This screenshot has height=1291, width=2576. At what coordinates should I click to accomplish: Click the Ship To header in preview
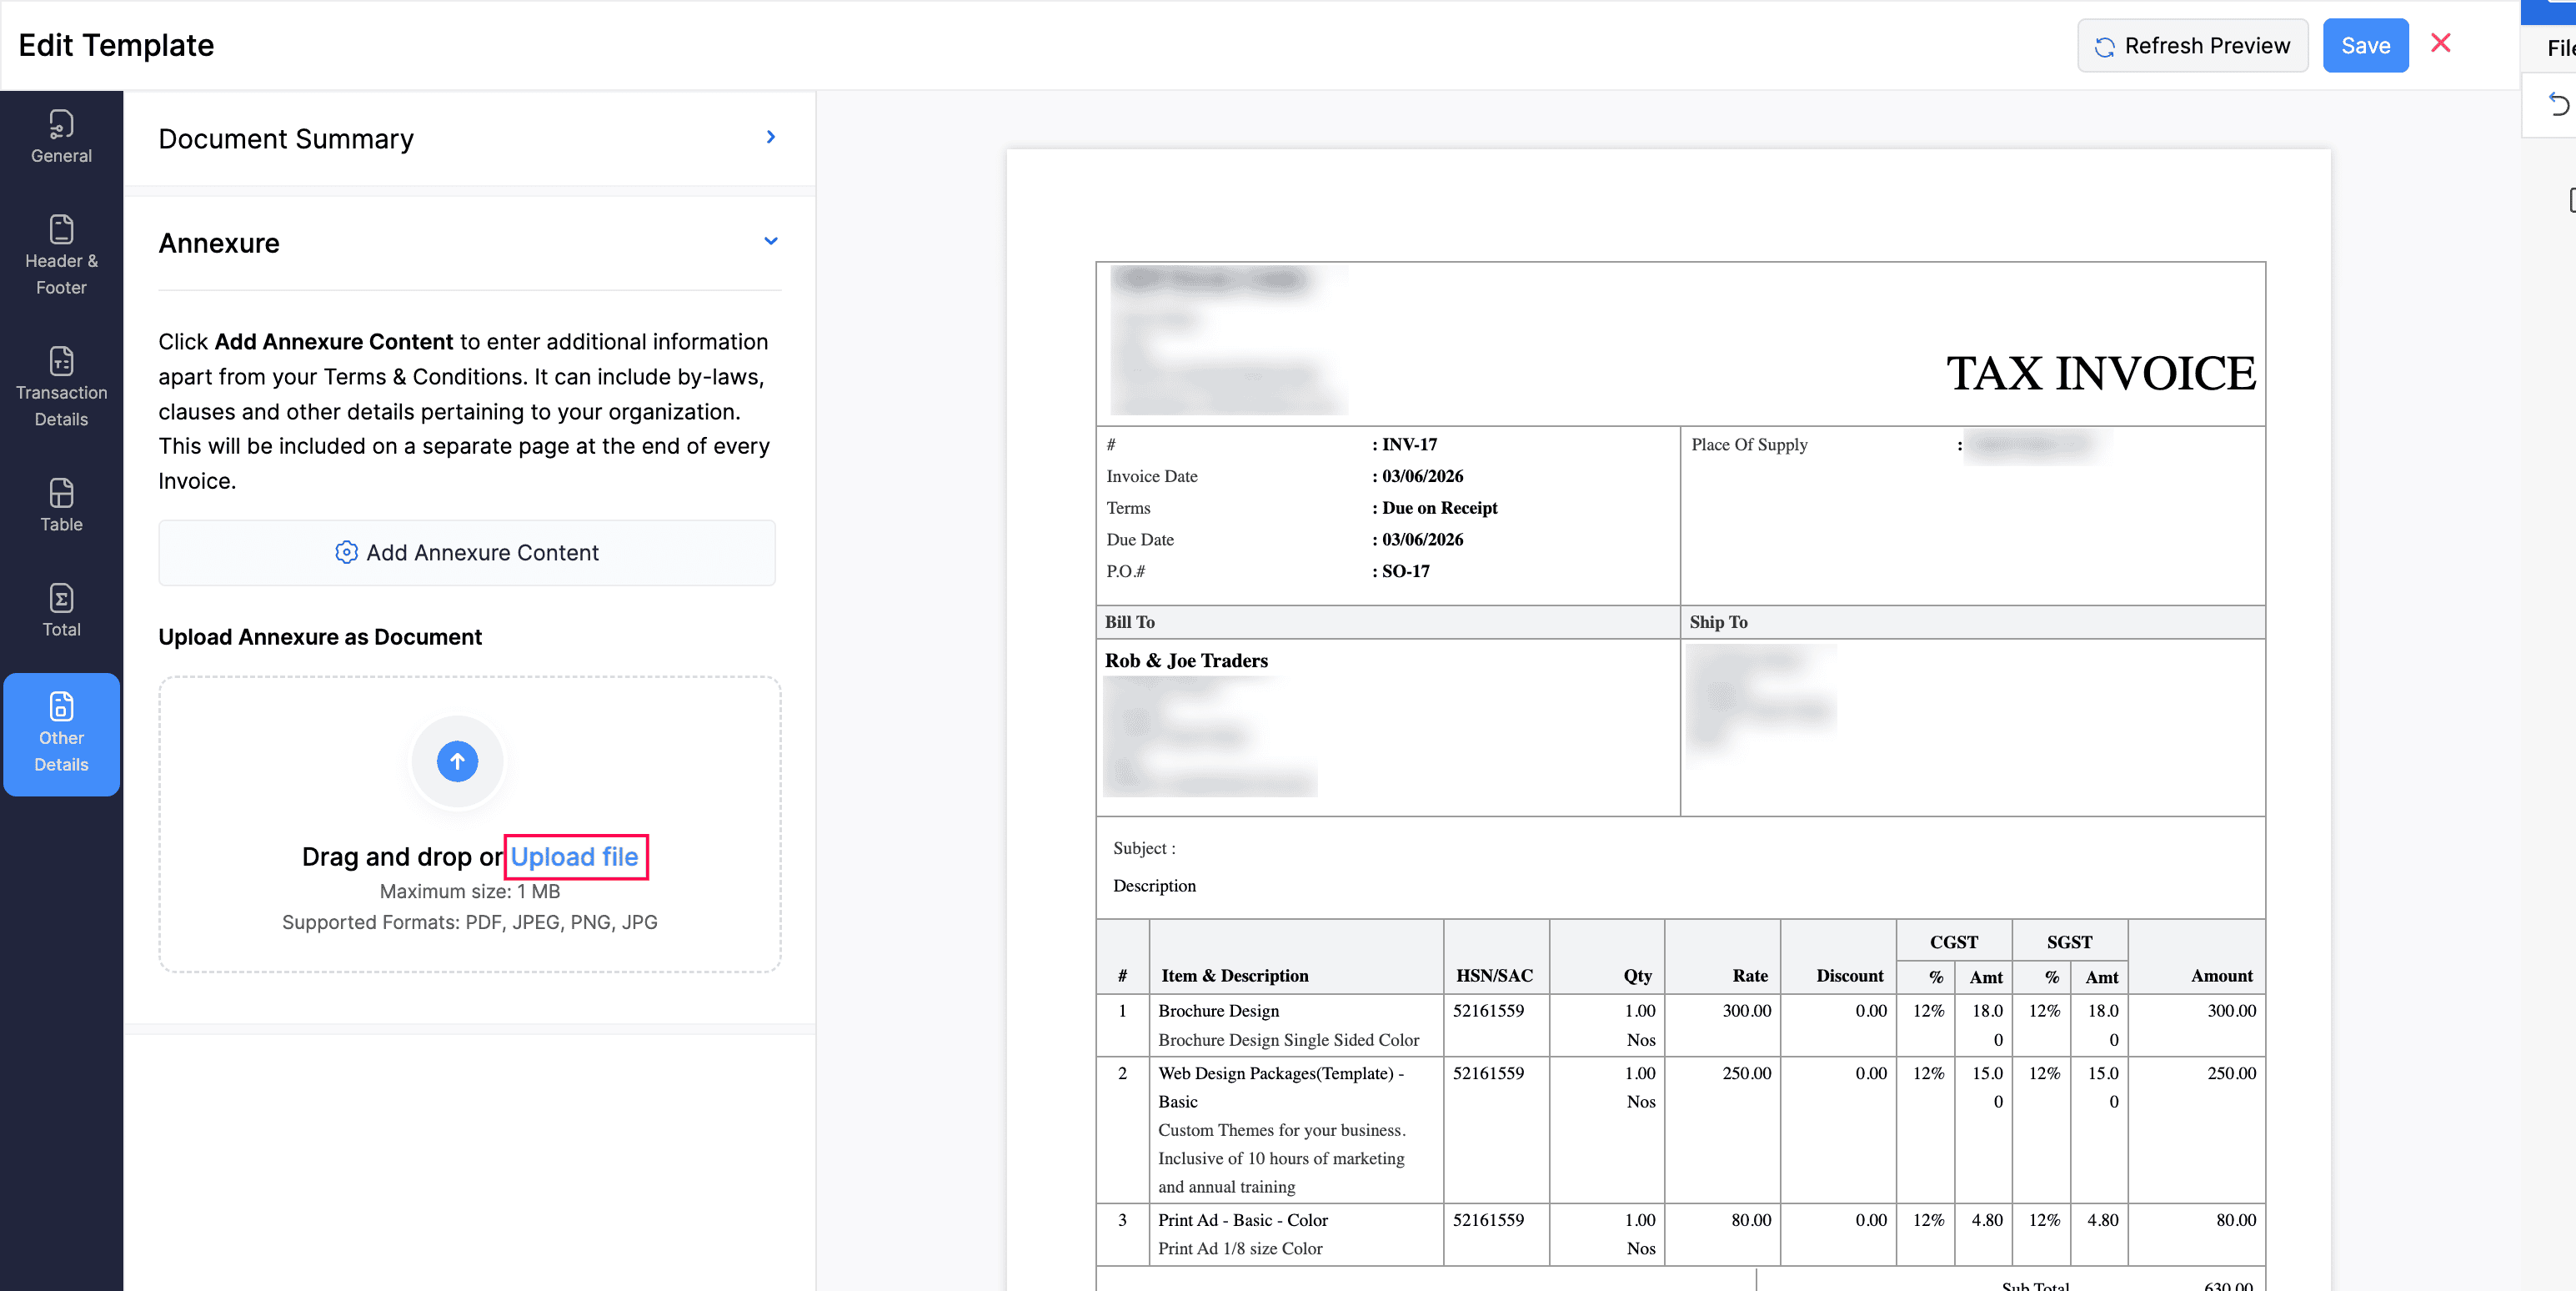(x=1718, y=622)
